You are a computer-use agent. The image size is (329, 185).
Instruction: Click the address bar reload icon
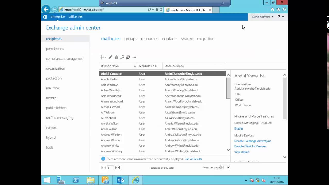[x=161, y=10]
